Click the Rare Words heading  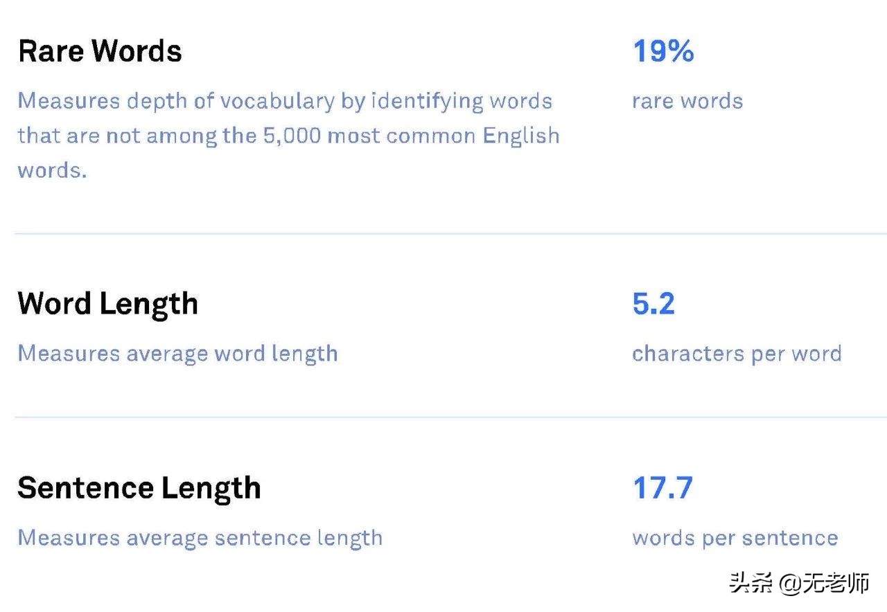pos(100,51)
